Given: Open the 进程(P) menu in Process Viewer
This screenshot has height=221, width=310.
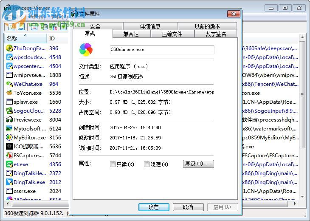Looking at the screenshot, I should tap(59, 17).
